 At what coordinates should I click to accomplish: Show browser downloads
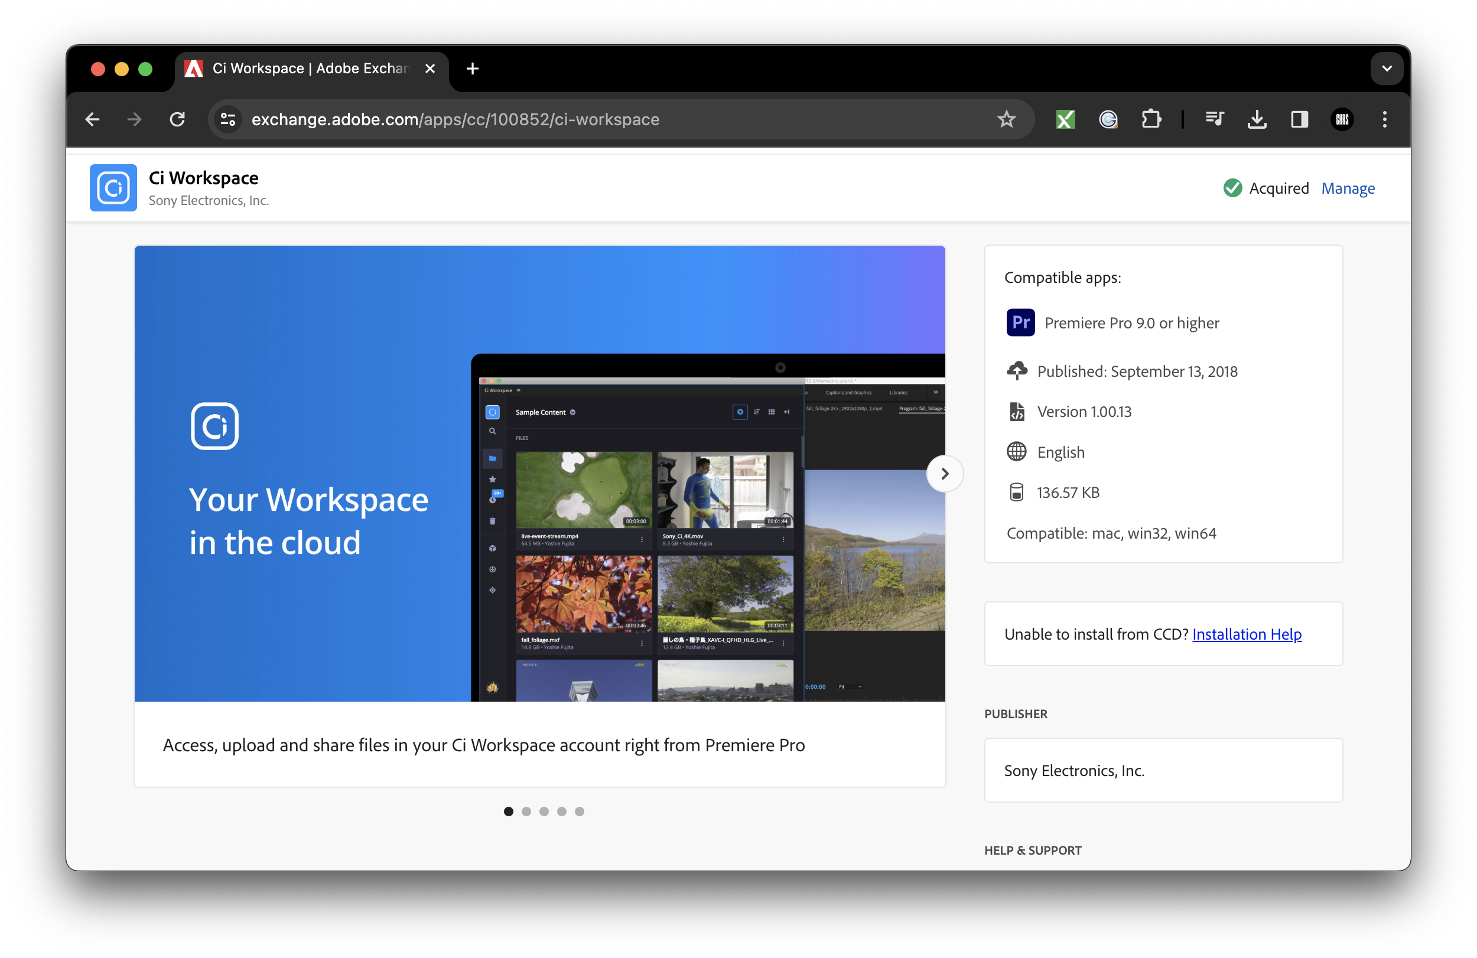(1257, 119)
